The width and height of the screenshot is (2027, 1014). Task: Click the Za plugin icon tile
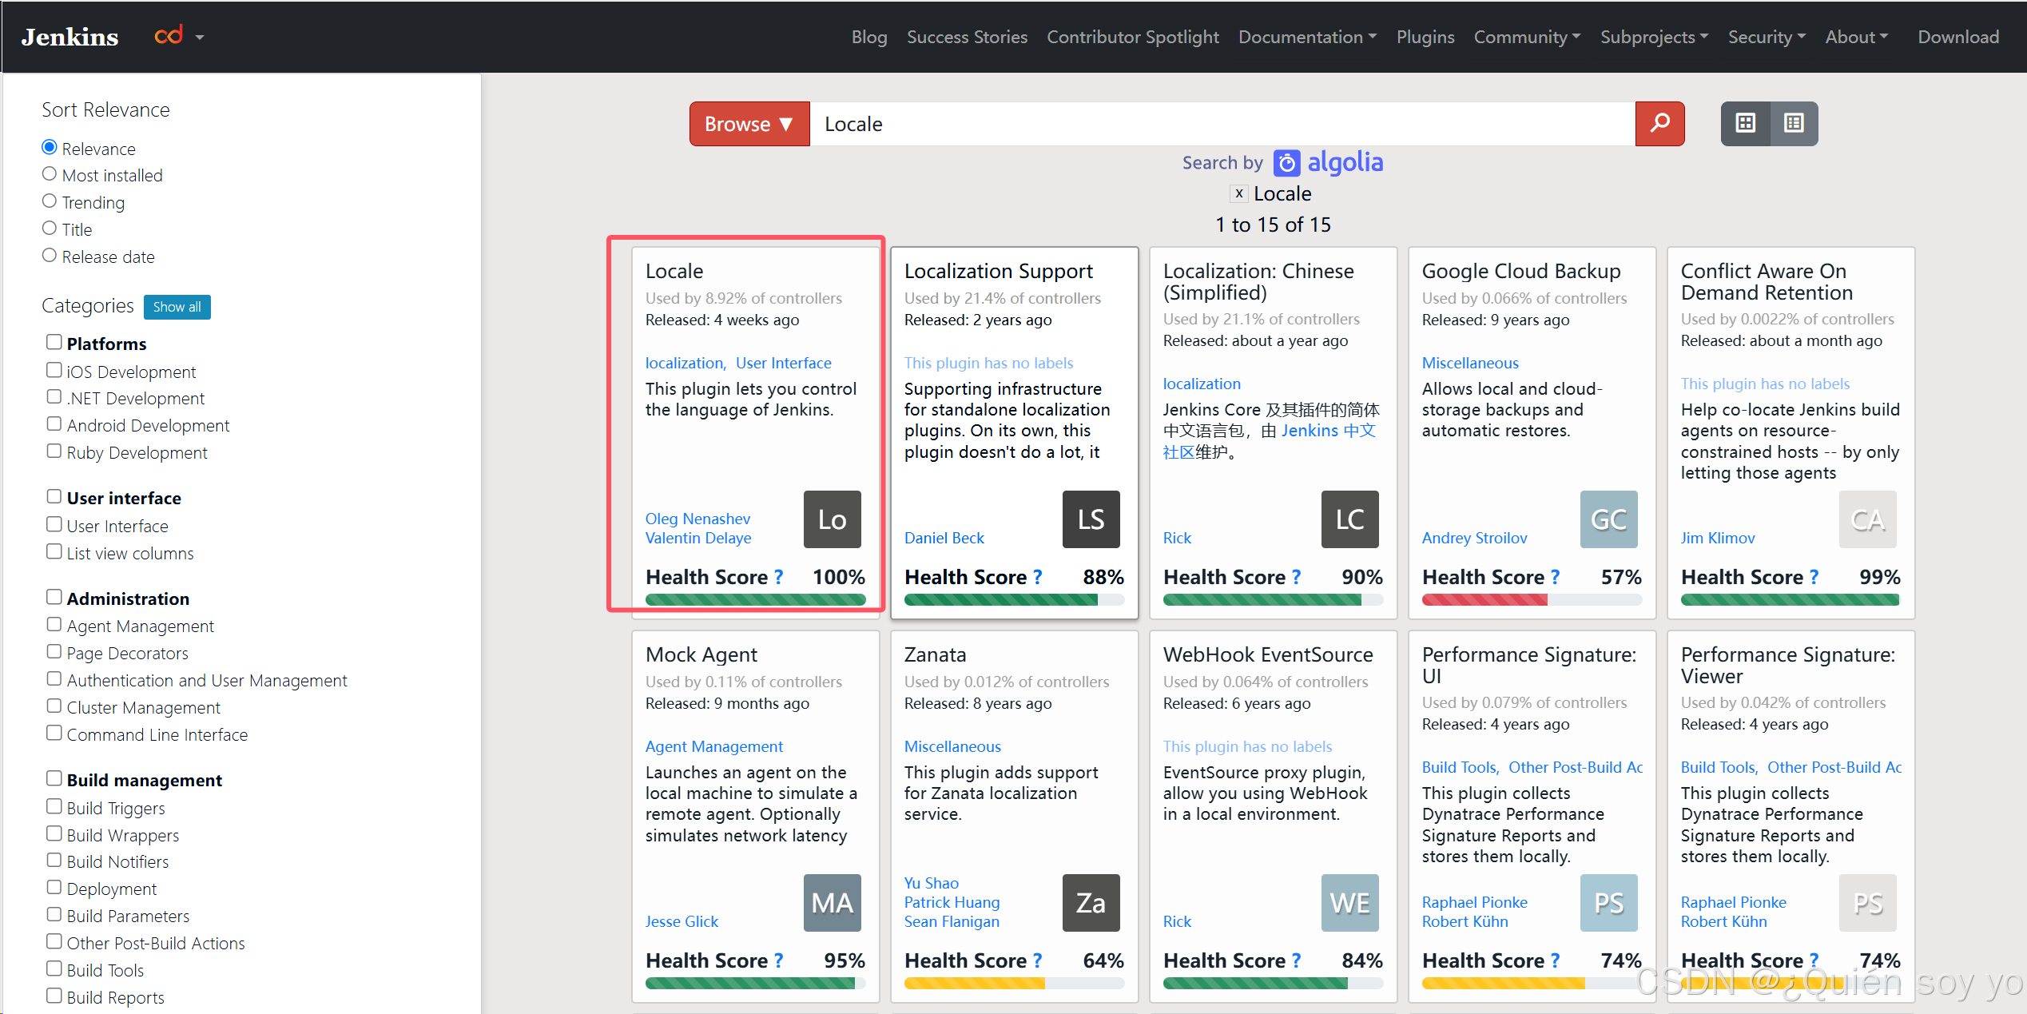[1091, 903]
